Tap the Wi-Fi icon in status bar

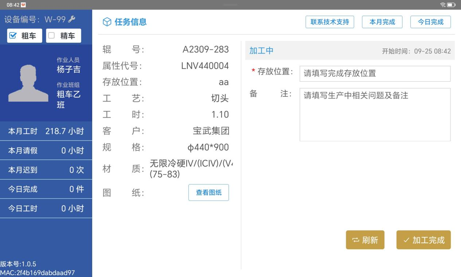[x=442, y=5]
